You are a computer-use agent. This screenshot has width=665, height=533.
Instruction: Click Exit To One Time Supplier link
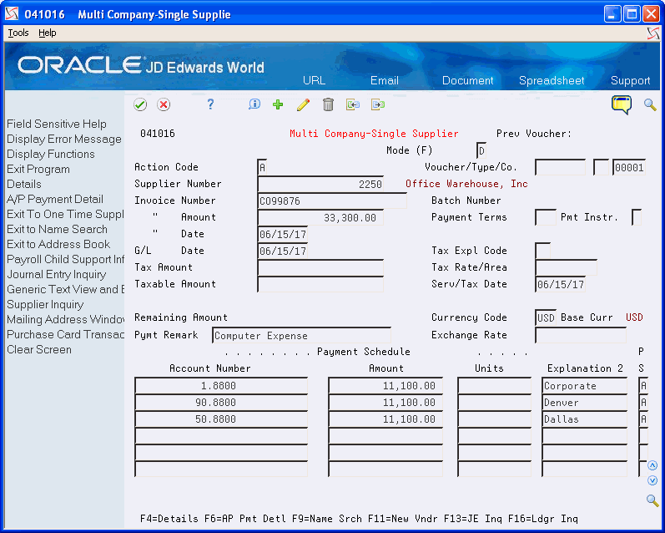tap(65, 214)
